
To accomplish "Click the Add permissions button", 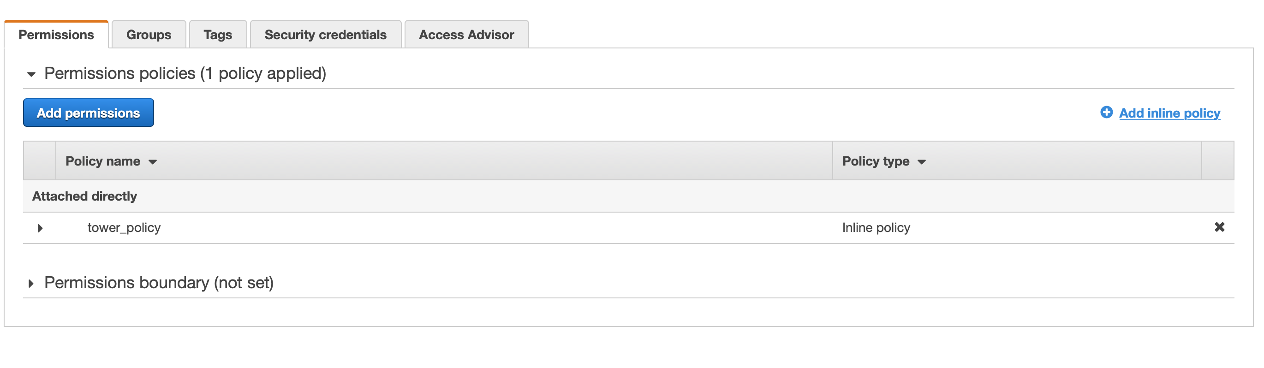I will (x=88, y=113).
